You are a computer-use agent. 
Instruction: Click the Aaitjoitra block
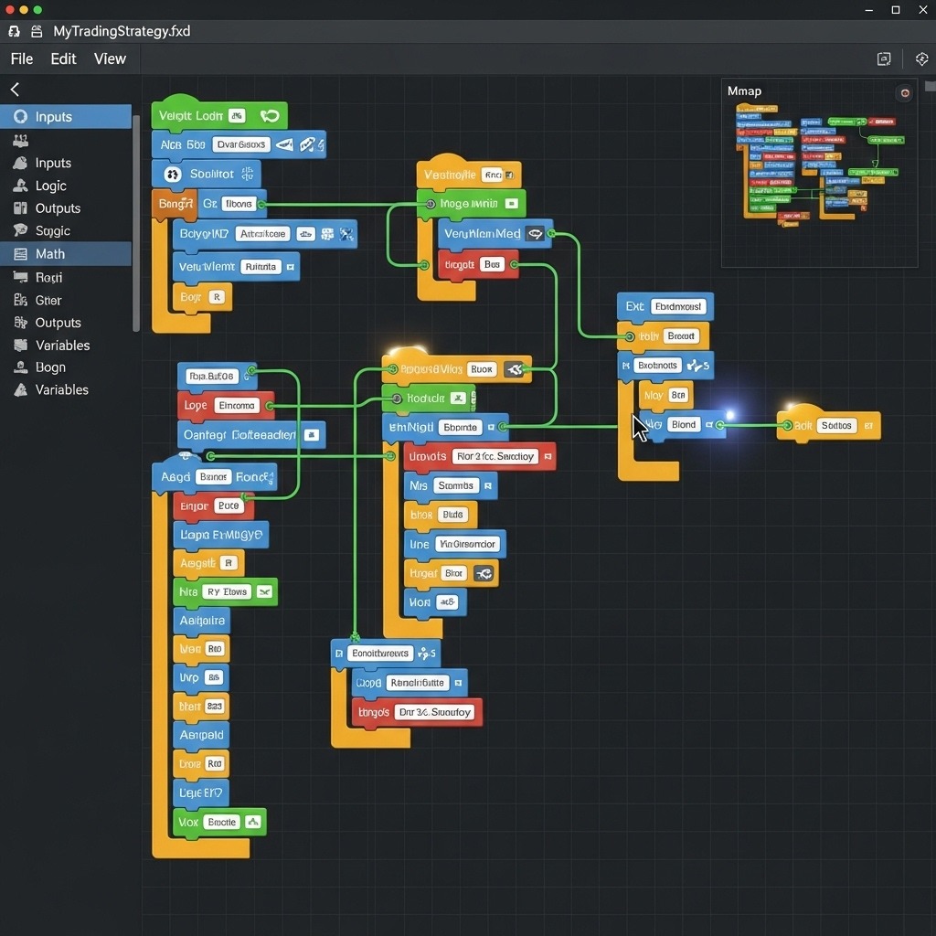(202, 621)
